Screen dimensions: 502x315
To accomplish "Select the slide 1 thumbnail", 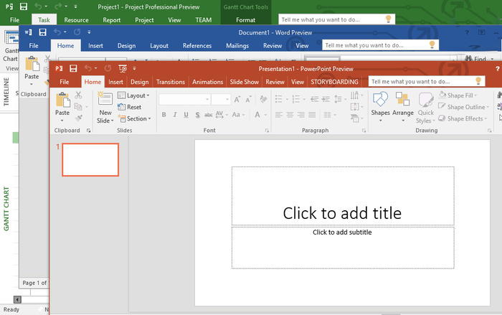I will click(90, 159).
